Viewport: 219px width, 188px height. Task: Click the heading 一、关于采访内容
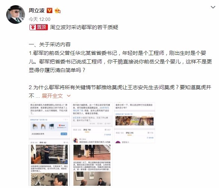[x=50, y=45]
